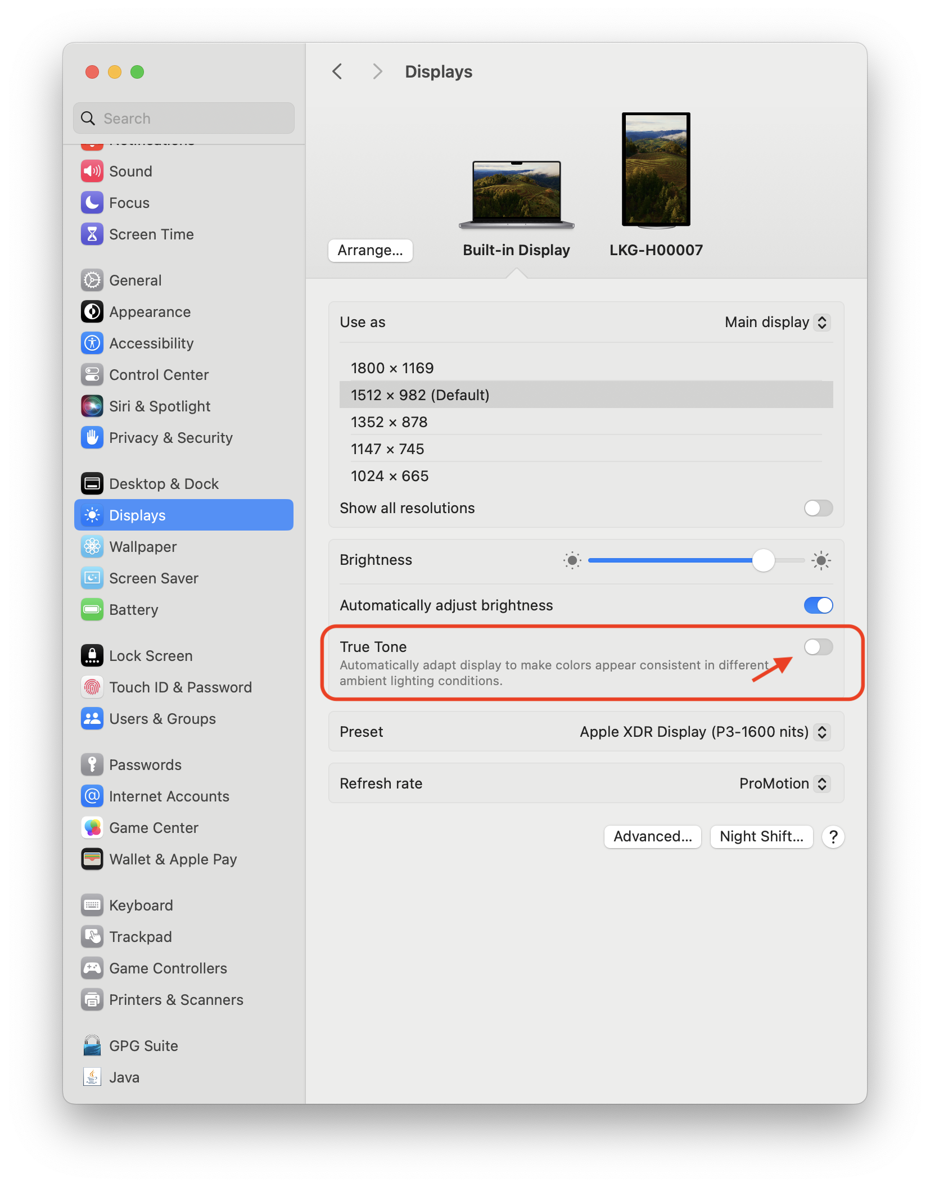
Task: Enable the True Tone toggle
Action: pyautogui.click(x=818, y=647)
